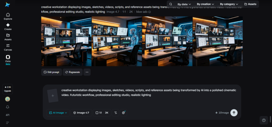
Task: Expand the By date filter dropdown
Action: 184,4
